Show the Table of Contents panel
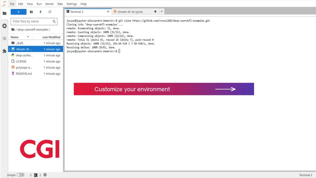This screenshot has height=178, width=316. click(x=4, y=39)
